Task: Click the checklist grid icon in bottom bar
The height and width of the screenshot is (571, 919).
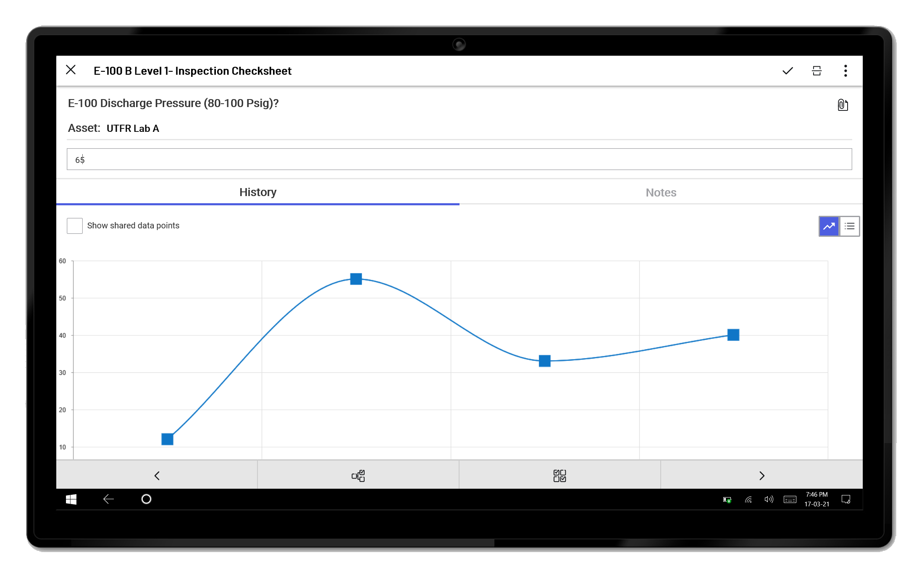Action: 560,476
